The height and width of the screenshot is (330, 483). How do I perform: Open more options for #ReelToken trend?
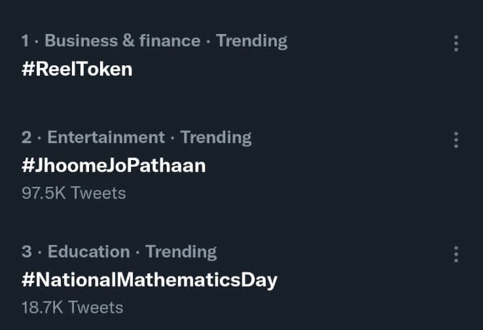[456, 44]
